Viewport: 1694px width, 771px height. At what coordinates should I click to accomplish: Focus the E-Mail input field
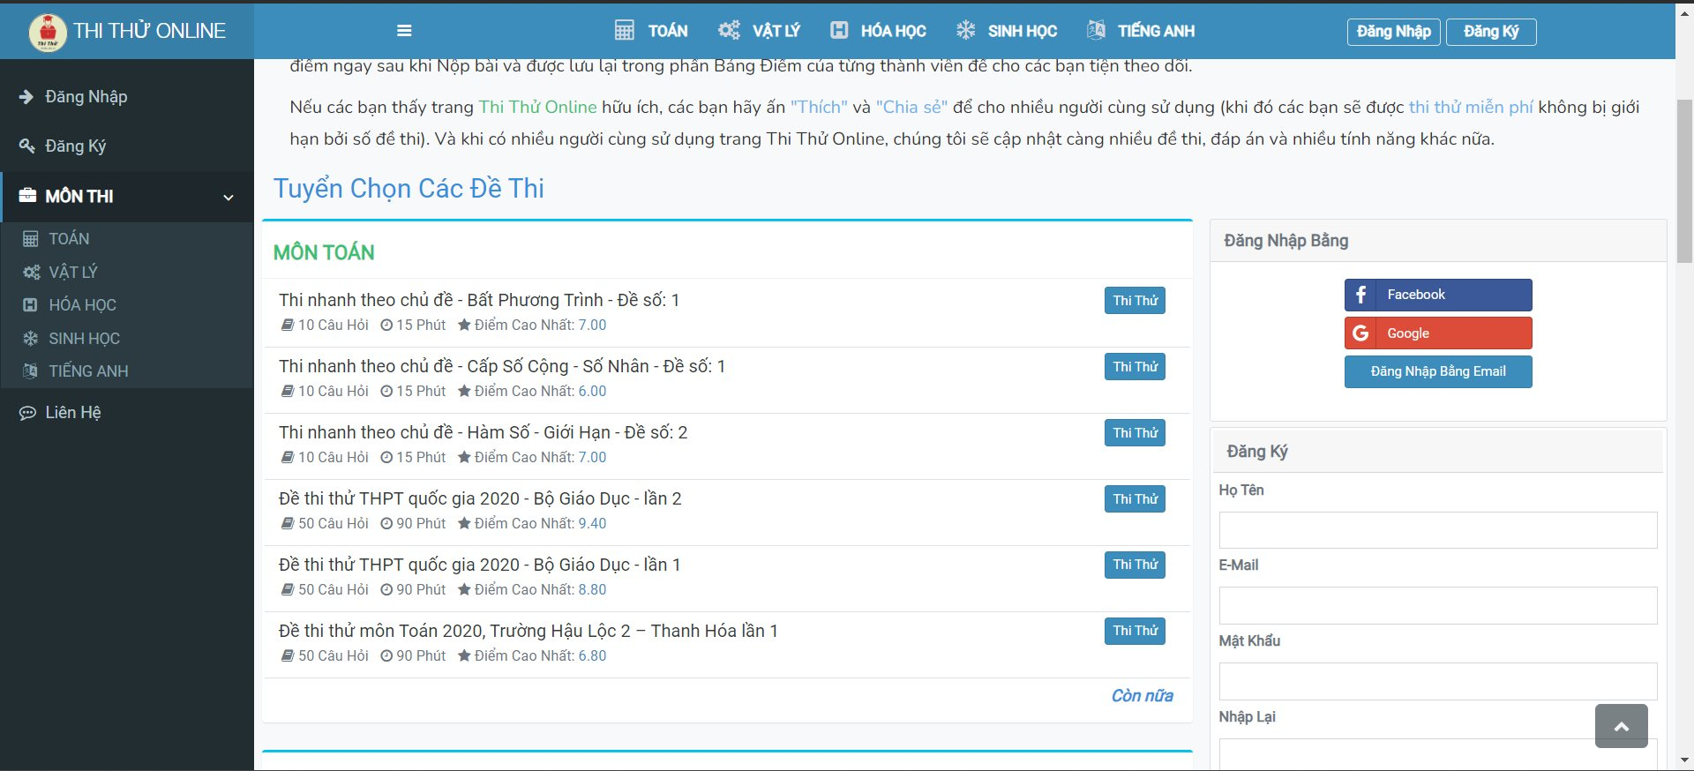pyautogui.click(x=1438, y=606)
